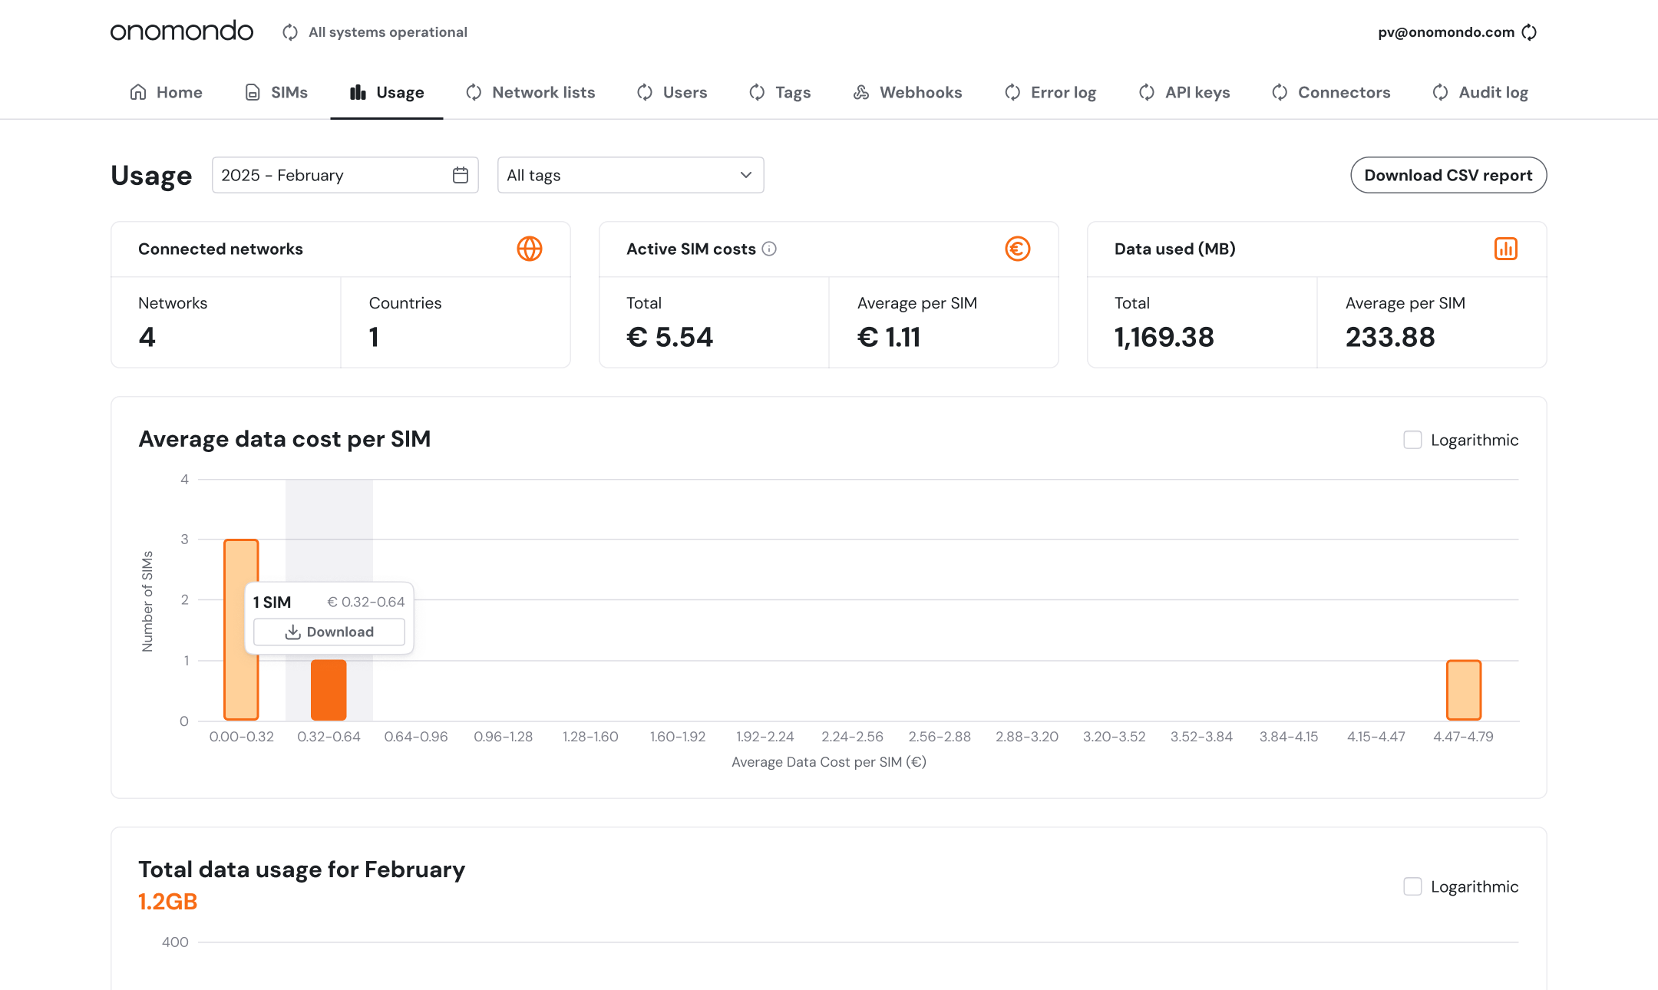Click the refresh icon next to the account email

(1529, 32)
